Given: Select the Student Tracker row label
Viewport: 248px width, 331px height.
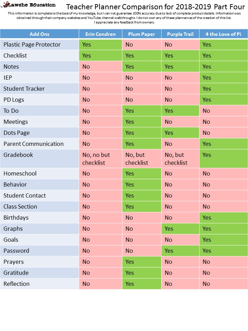Looking at the screenshot, I should pos(24,89).
